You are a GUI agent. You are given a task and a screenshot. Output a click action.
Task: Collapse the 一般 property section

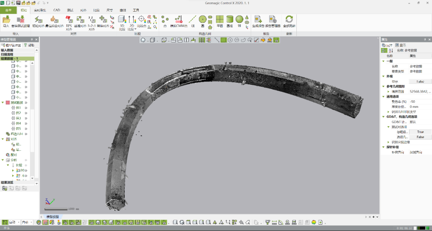click(383, 62)
